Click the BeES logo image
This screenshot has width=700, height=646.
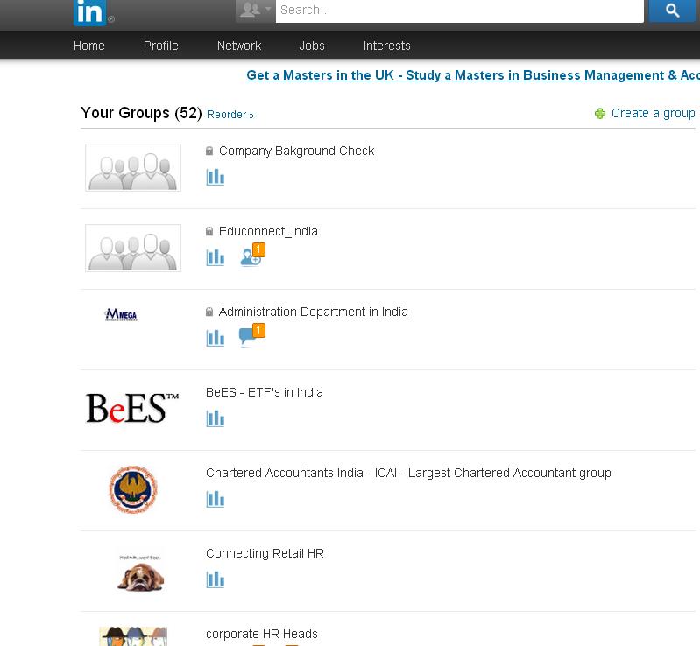point(132,408)
